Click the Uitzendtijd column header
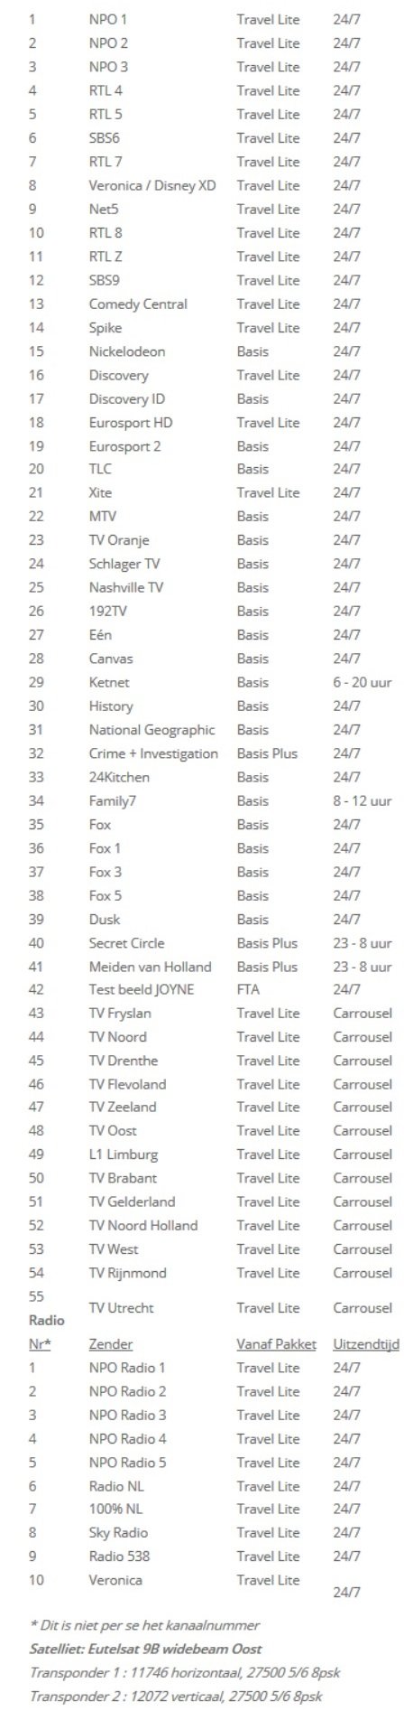Viewport: 413px width, 1711px height. [x=366, y=1344]
